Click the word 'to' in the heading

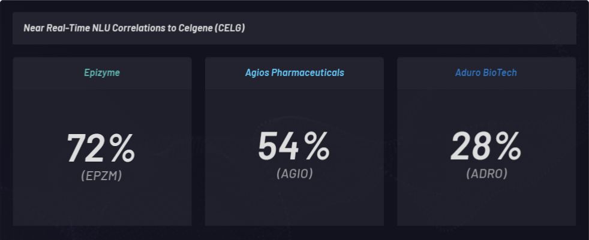click(x=172, y=28)
